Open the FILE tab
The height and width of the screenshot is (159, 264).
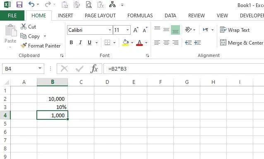coord(12,15)
